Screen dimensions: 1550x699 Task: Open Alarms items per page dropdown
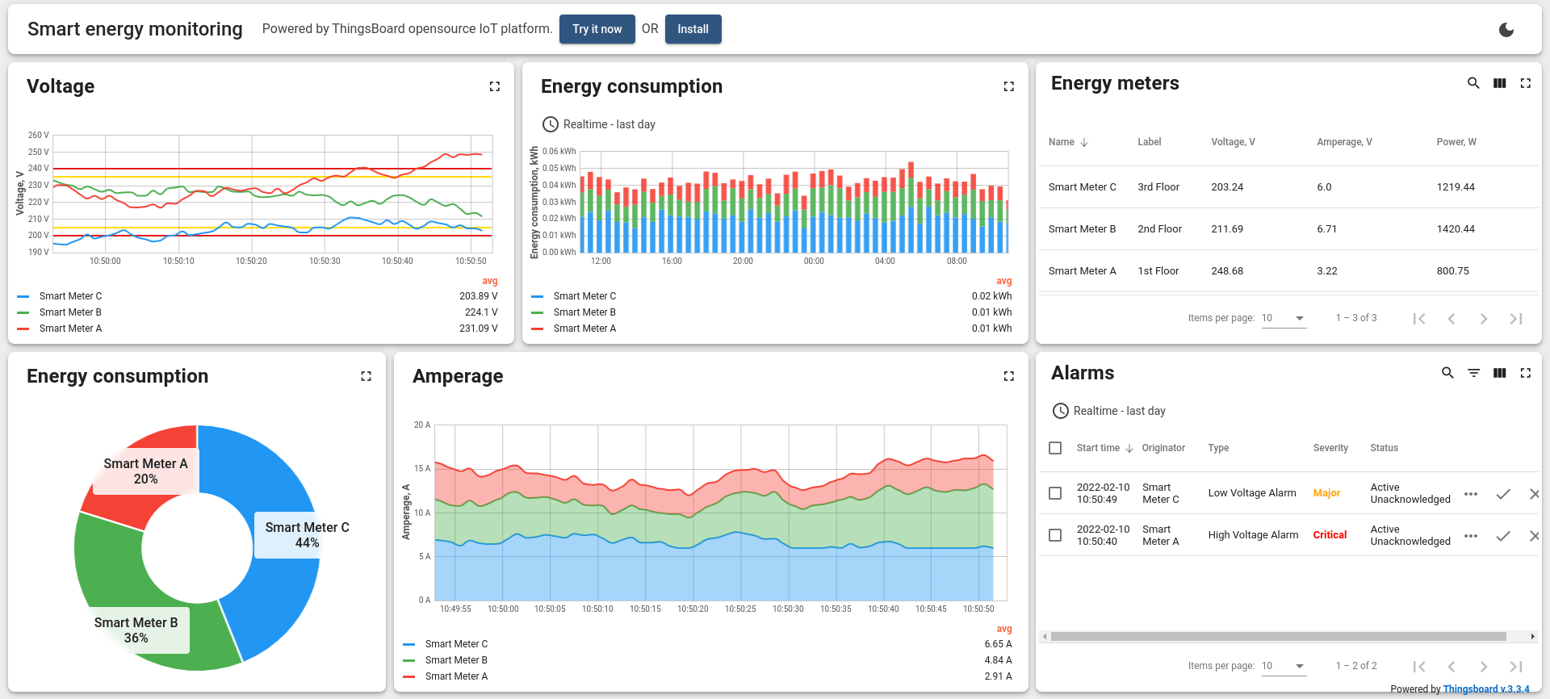(1284, 666)
